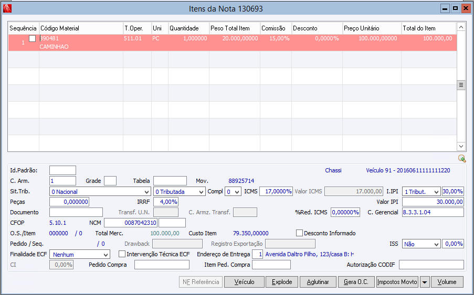The image size is (474, 295).
Task: Toggle the checkbox in row 1 sequence
Action: [x=33, y=38]
